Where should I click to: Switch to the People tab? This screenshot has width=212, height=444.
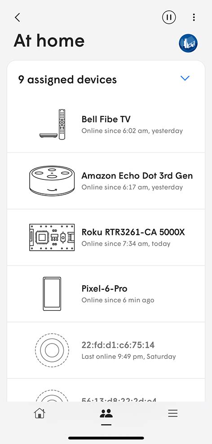pyautogui.click(x=106, y=414)
